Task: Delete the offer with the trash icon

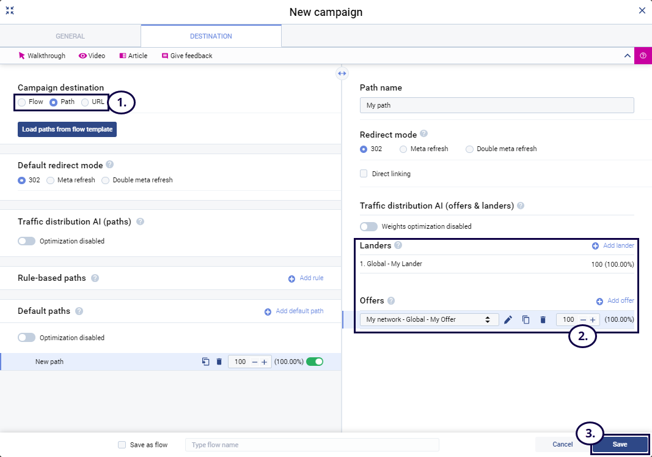Action: (x=543, y=319)
